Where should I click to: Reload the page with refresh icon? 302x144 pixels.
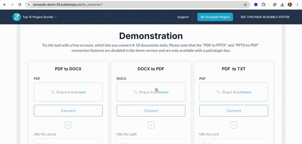[x=20, y=5]
